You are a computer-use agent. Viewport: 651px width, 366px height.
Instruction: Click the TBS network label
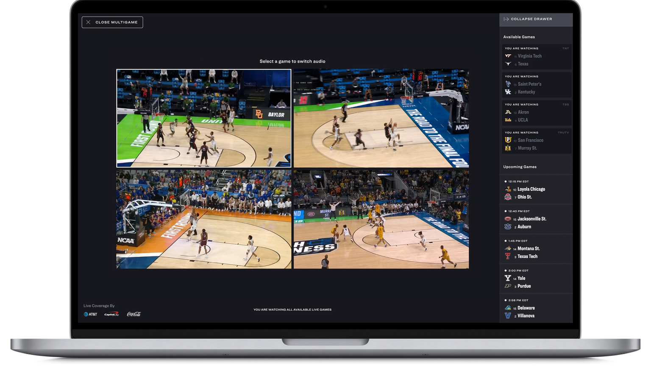coord(565,104)
